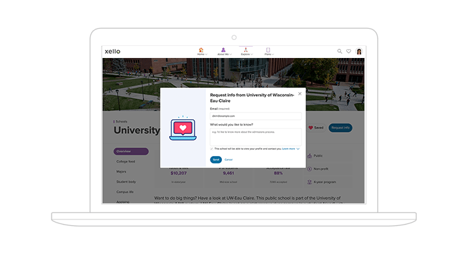Click the 4-year program icon

[310, 182]
